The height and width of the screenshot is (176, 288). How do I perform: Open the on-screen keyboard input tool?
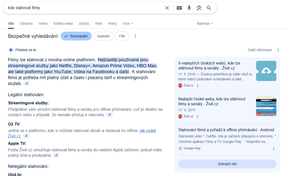tap(179, 8)
